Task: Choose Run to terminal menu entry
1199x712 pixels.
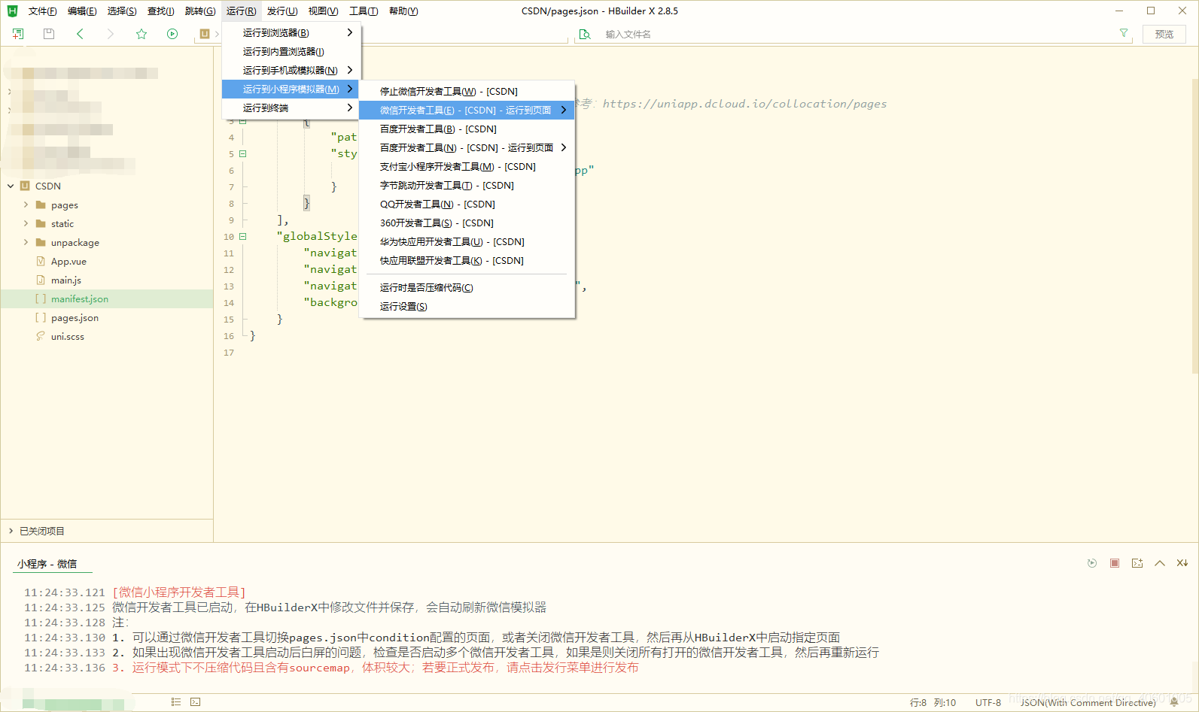Action: (x=291, y=108)
